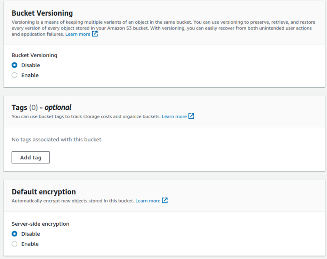
Task: Open external link icon in Bucket Versioning description
Action: tap(95, 34)
